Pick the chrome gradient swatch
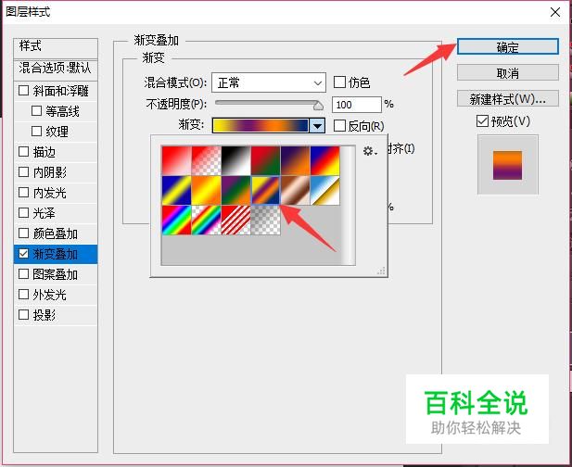Image resolution: width=572 pixels, height=467 pixels. point(325,190)
